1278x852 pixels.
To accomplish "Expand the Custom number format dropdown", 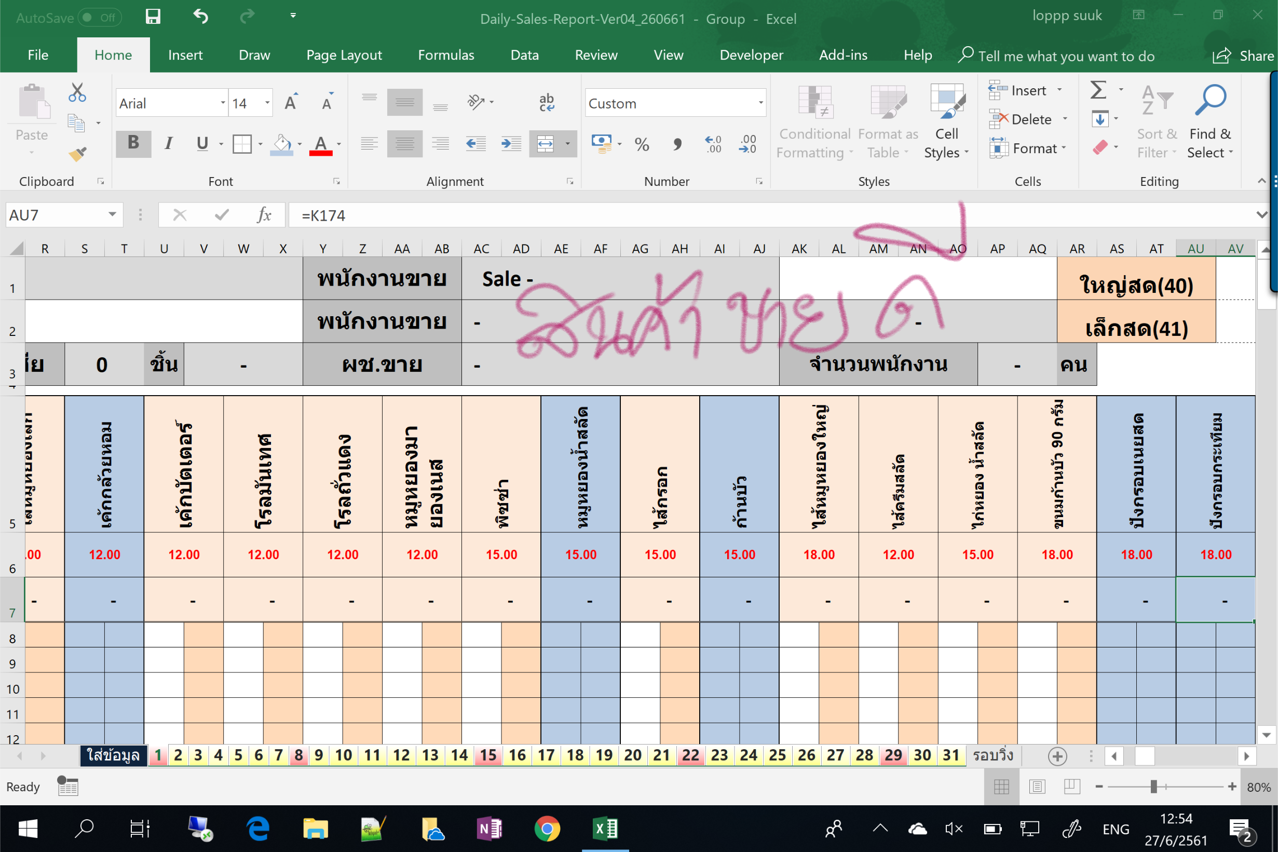I will tap(760, 103).
